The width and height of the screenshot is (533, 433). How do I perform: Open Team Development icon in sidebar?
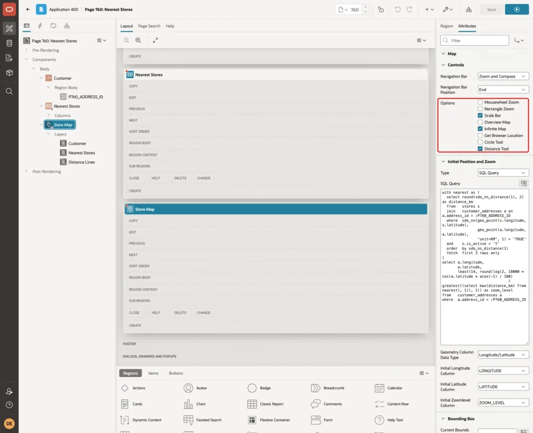click(9, 58)
